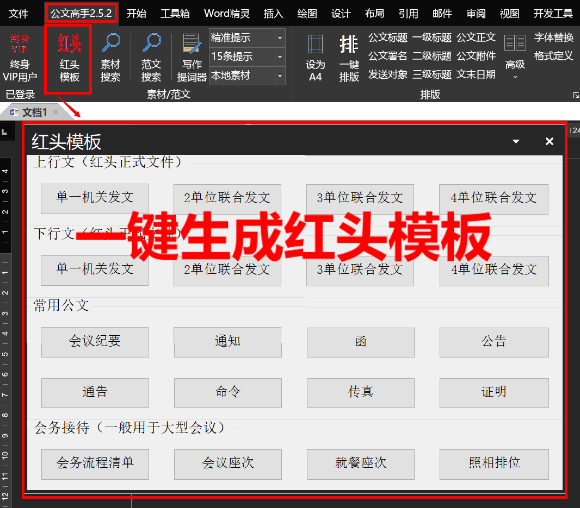Expand the 本地素材 dropdown
The height and width of the screenshot is (508, 580).
280,76
